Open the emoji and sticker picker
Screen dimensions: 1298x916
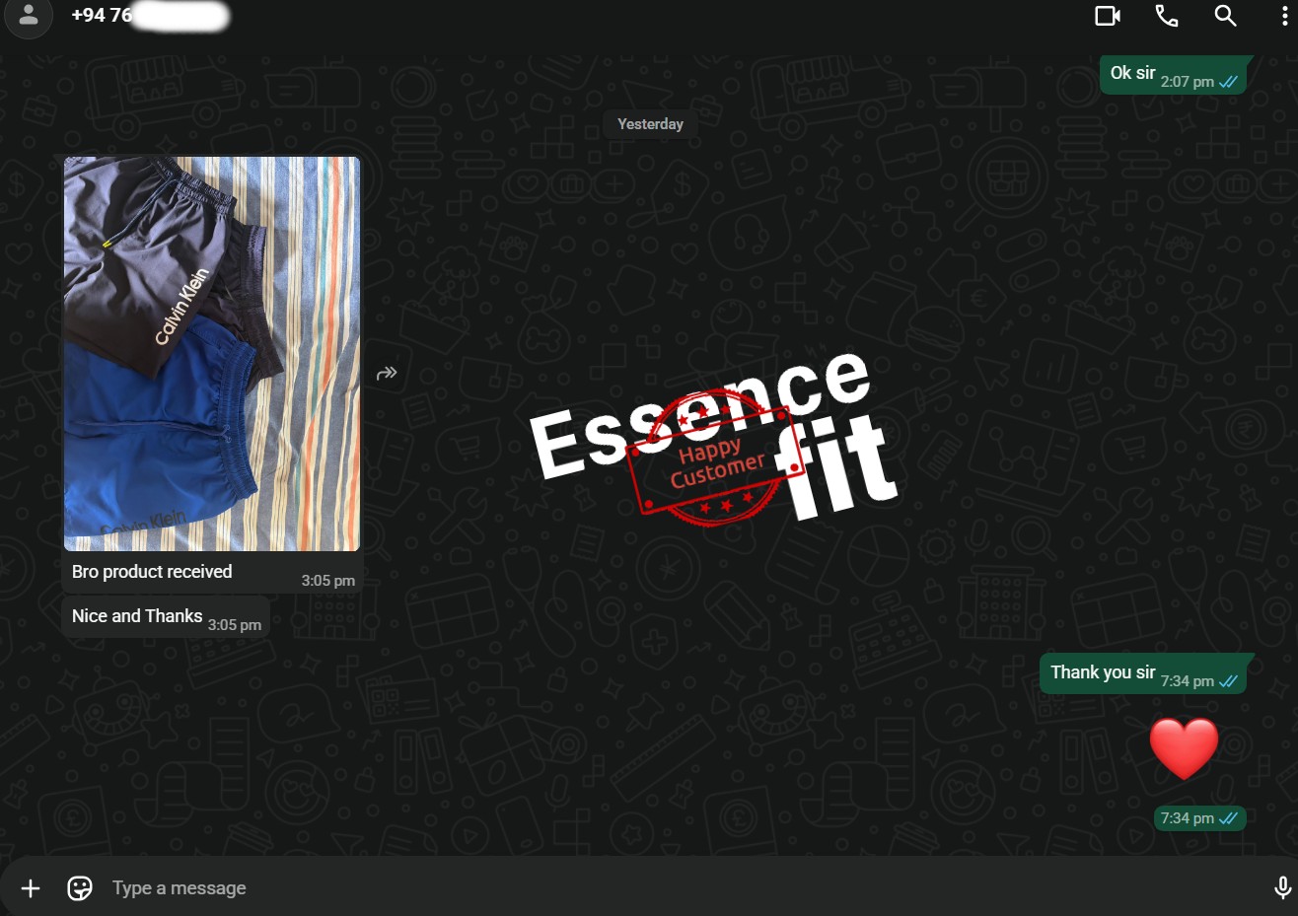point(80,888)
